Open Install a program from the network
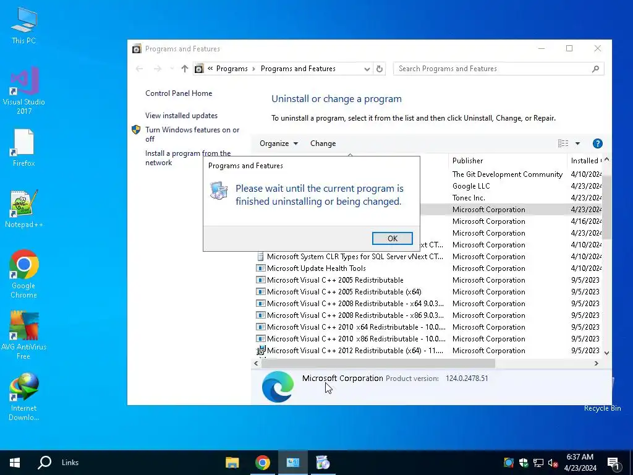The width and height of the screenshot is (633, 475). pyautogui.click(x=188, y=158)
